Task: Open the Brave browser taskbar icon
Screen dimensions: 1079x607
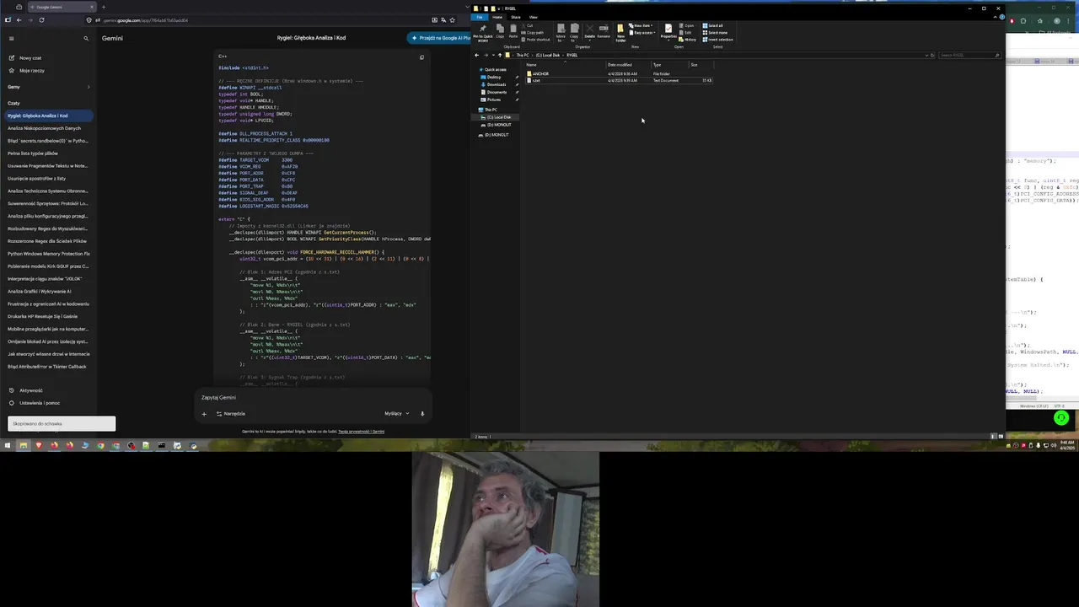Action: coord(39,445)
